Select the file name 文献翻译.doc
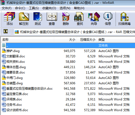 [x=16, y=56]
